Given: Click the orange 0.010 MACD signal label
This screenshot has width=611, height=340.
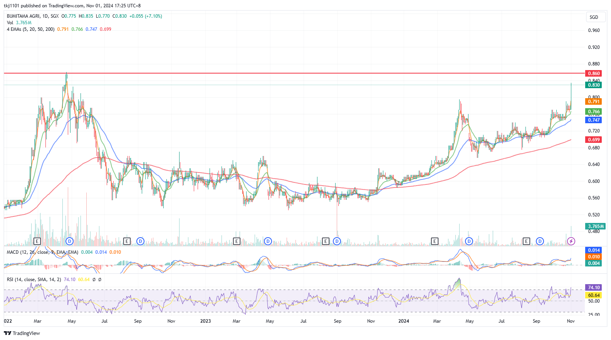Looking at the screenshot, I should coord(594,257).
